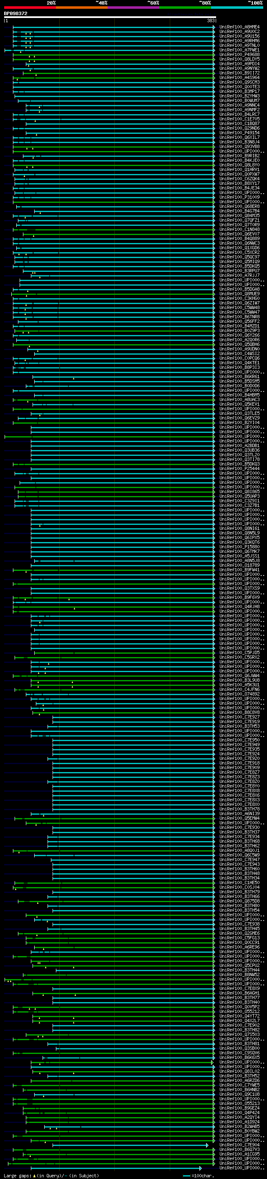Select the UniRef100_C1N848 label
Viewport: 267px width, 1179px height.
coord(239,229)
